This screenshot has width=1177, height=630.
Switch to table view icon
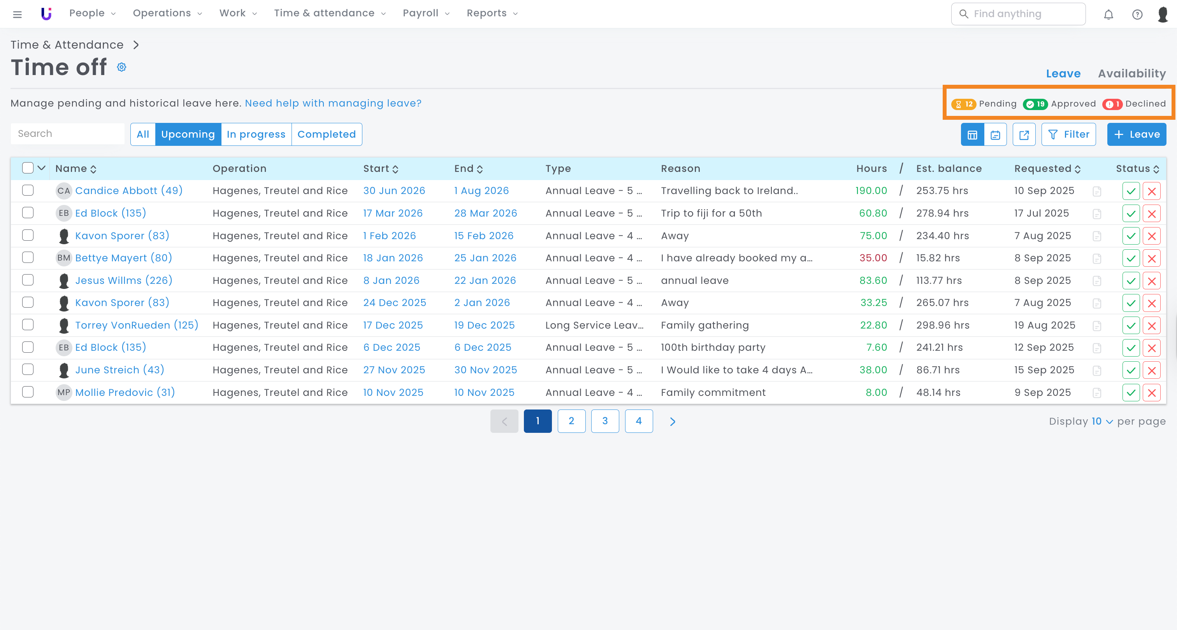point(972,135)
